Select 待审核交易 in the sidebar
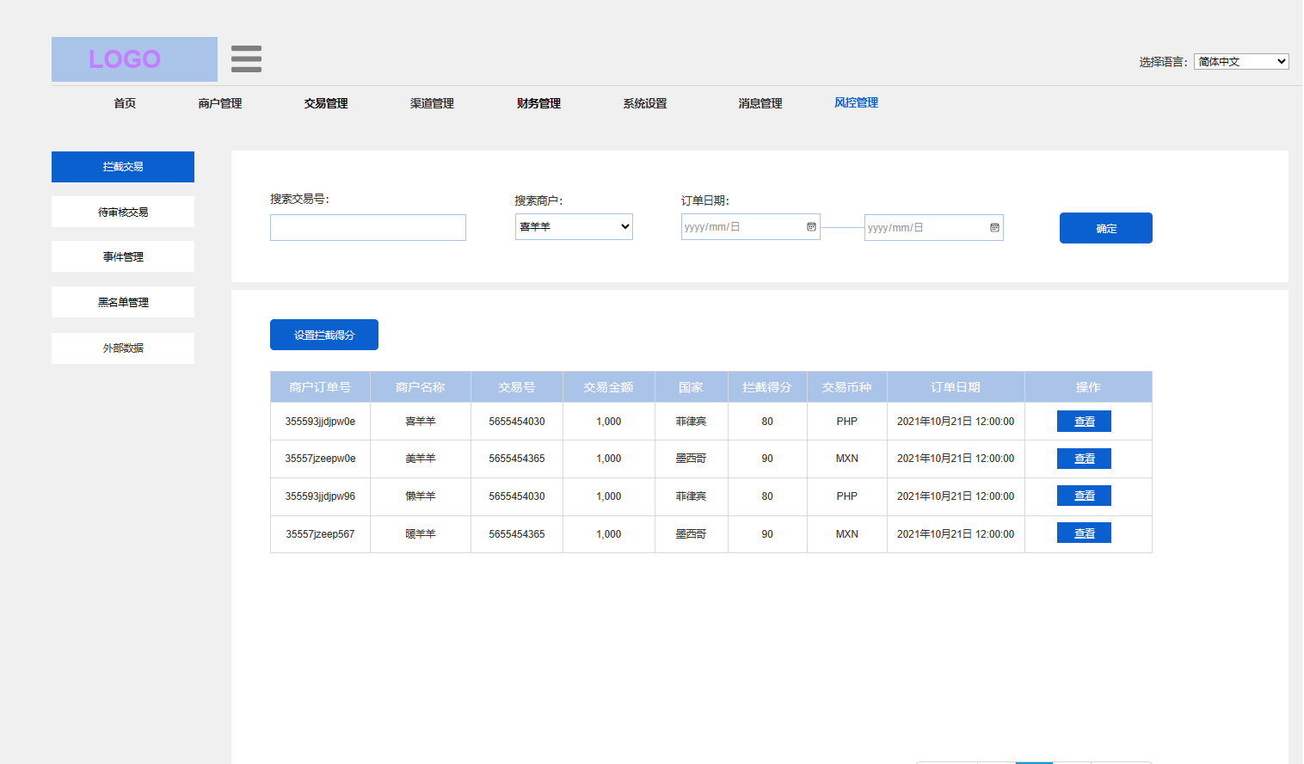Image resolution: width=1304 pixels, height=764 pixels. tap(123, 212)
